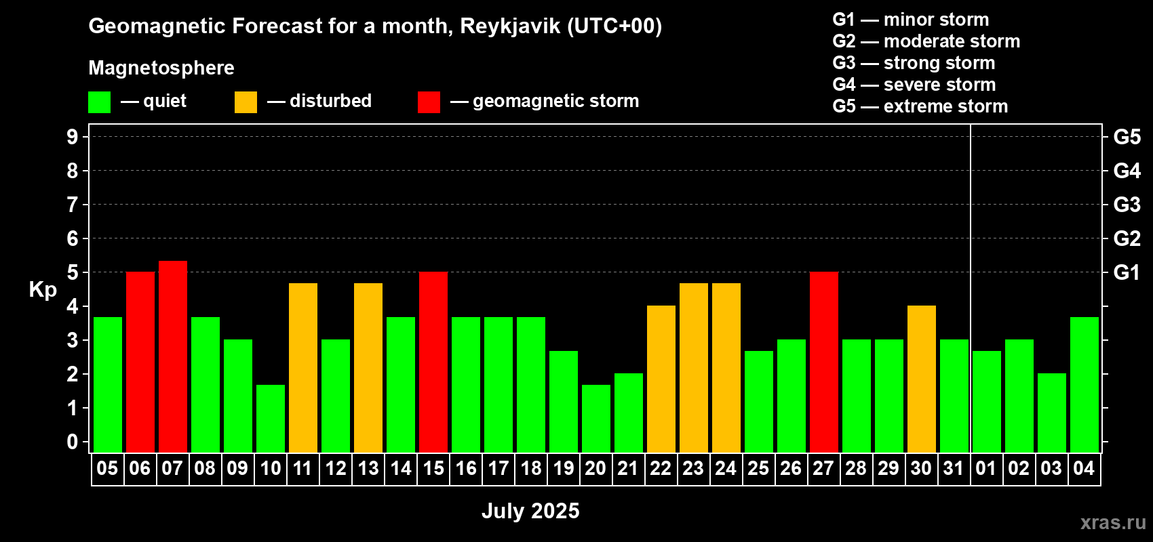Select the green bar for date 03
This screenshot has width=1153, height=542.
pyautogui.click(x=1052, y=413)
